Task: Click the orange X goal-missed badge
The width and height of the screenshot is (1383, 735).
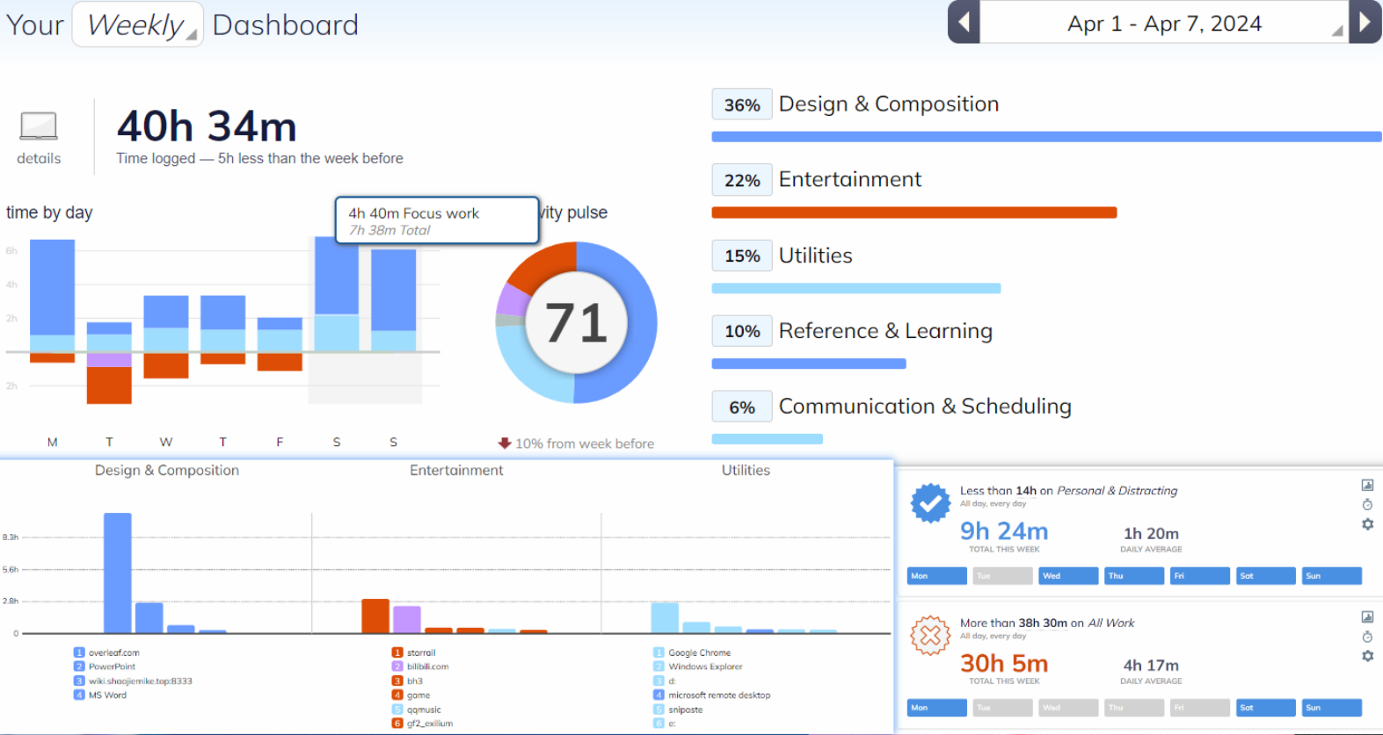Action: pyautogui.click(x=930, y=635)
